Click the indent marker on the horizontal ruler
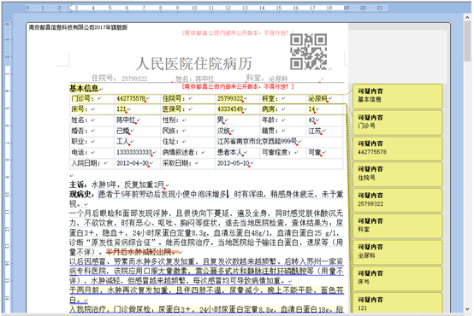The width and height of the screenshot is (474, 316). (70, 8)
